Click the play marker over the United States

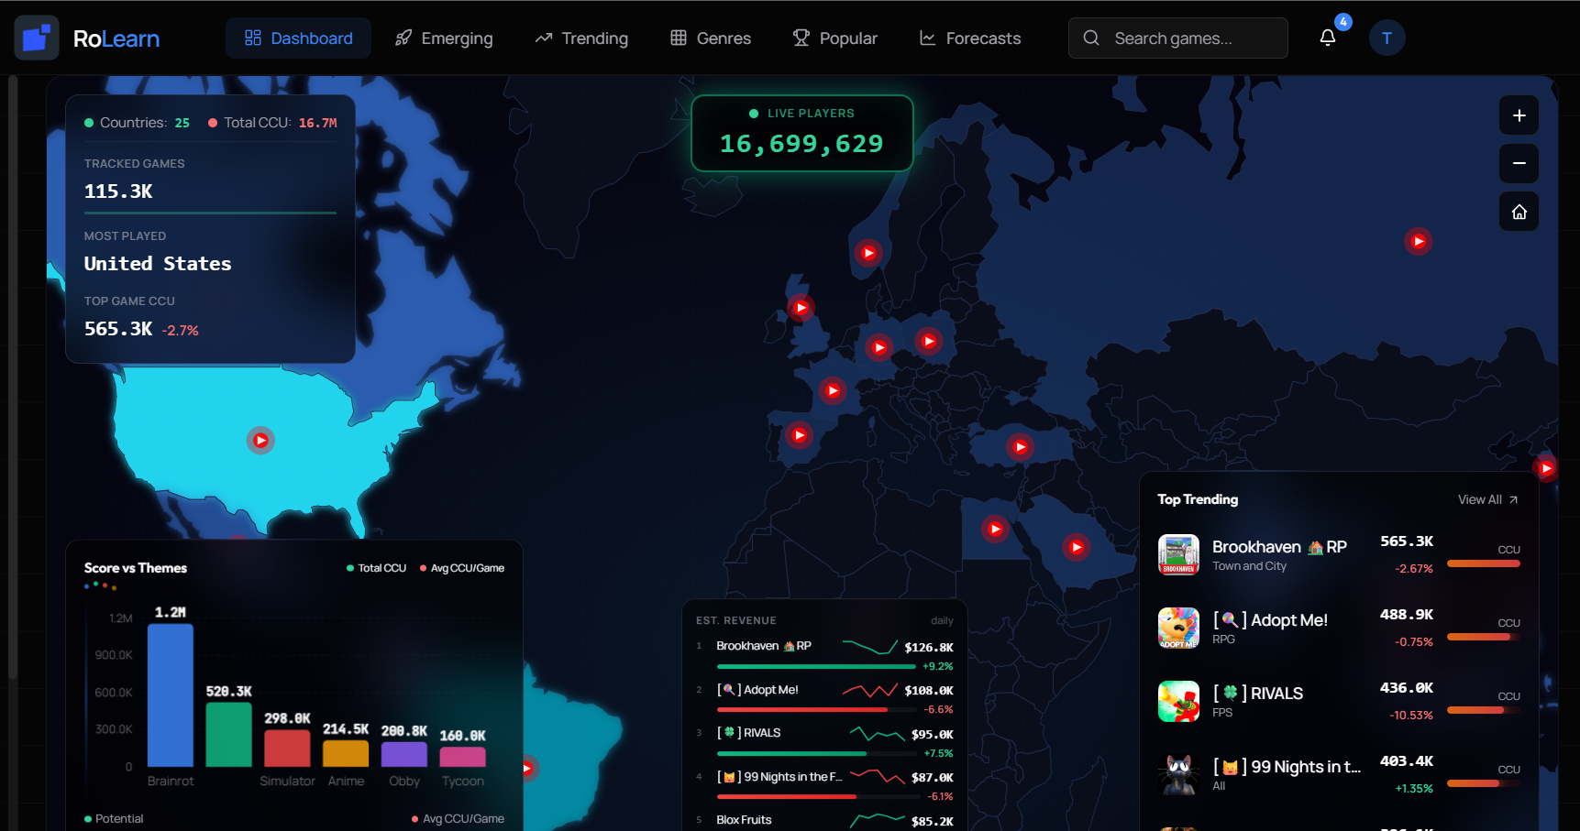click(x=260, y=440)
